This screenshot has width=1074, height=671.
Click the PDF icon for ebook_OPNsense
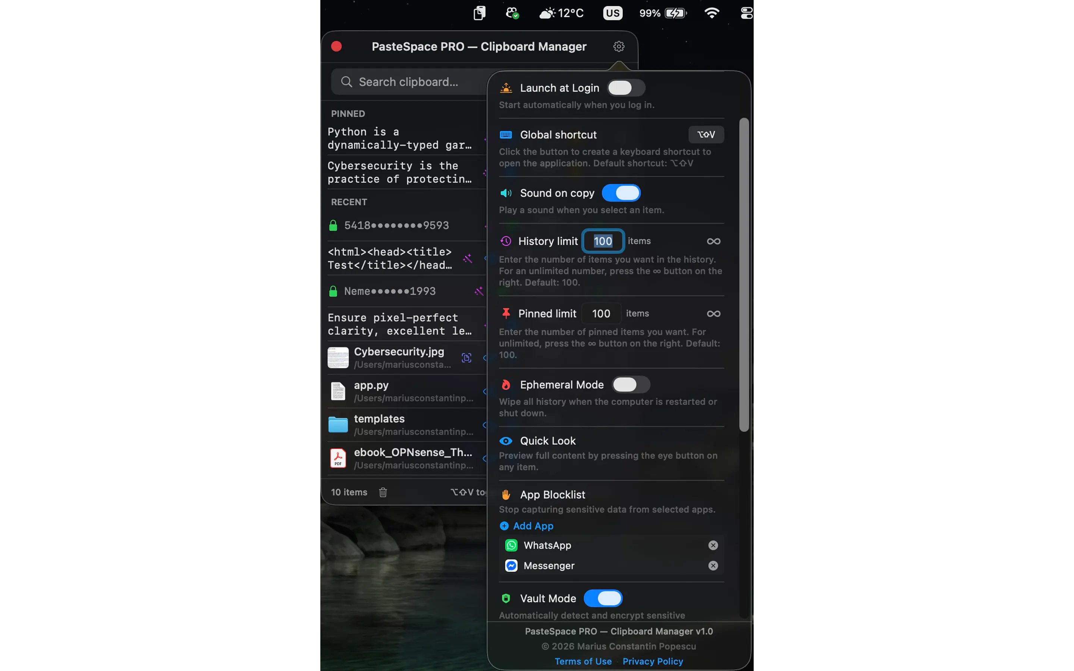tap(338, 458)
